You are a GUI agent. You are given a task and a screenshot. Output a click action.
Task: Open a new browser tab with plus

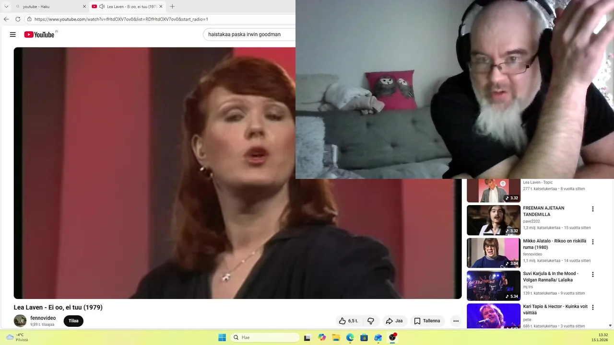(x=172, y=6)
